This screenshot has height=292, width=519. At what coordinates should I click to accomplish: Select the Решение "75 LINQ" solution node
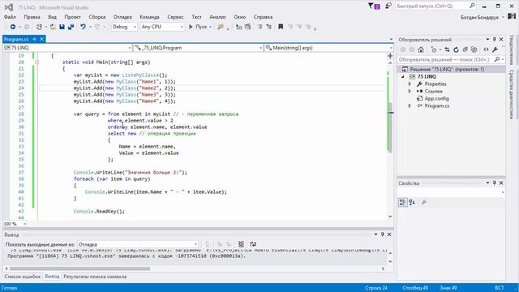pyautogui.click(x=447, y=69)
